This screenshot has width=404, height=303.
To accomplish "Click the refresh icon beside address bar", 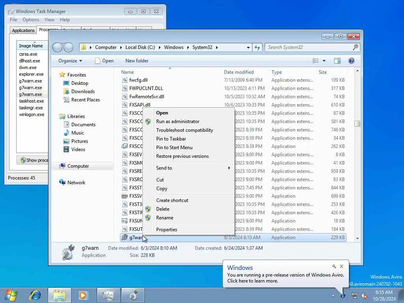I will point(257,47).
